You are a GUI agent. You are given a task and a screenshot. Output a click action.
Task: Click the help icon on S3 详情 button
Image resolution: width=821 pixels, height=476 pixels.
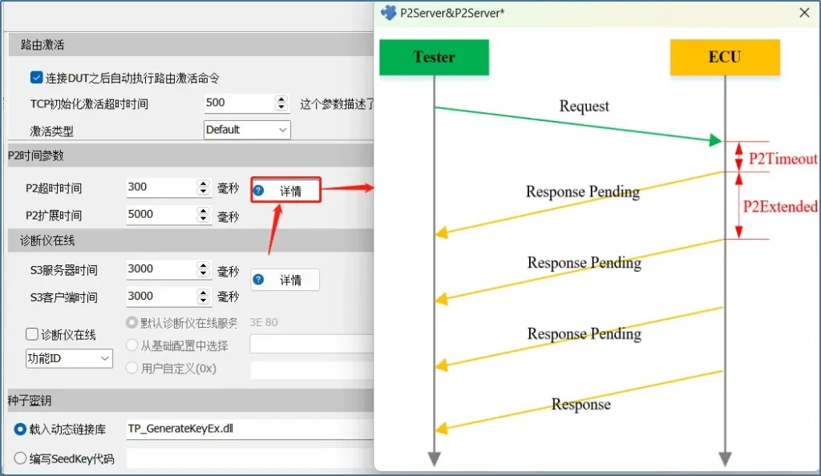click(259, 280)
